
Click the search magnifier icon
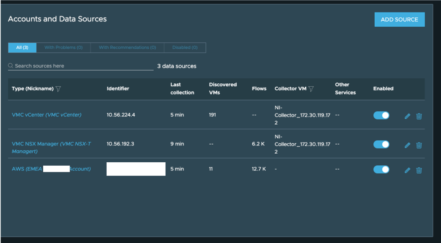pyautogui.click(x=11, y=66)
